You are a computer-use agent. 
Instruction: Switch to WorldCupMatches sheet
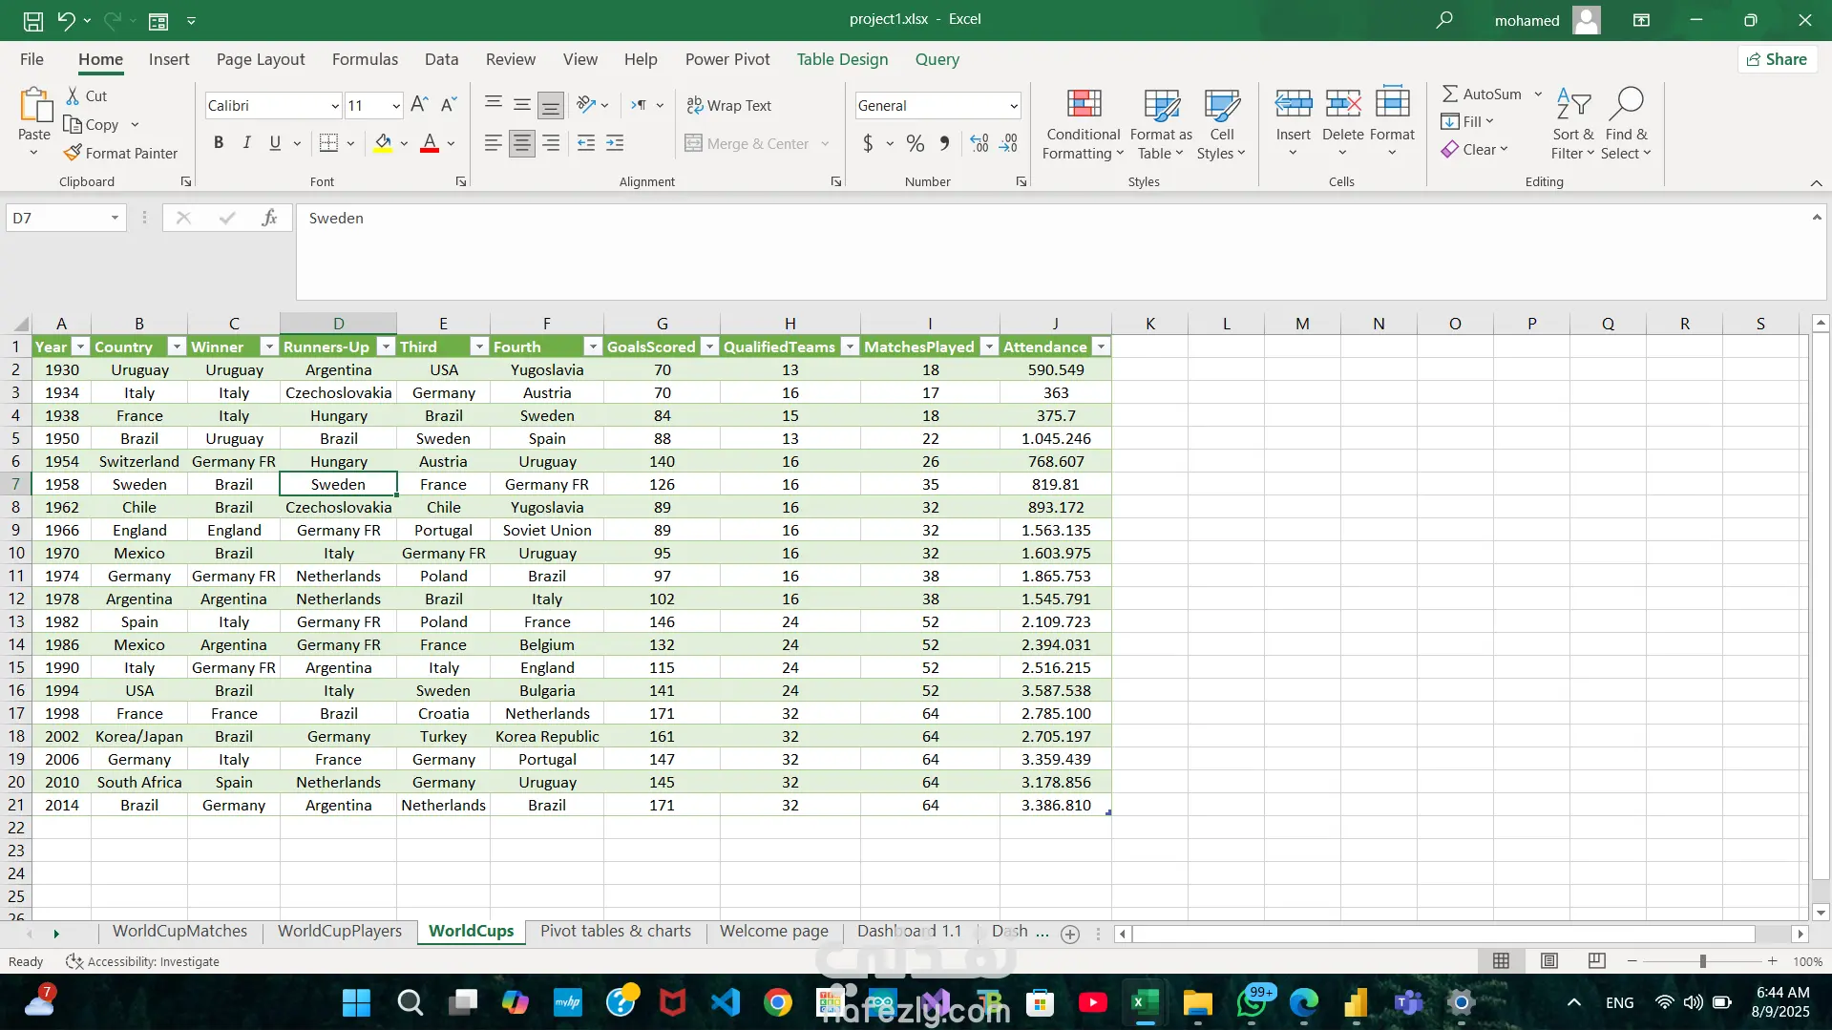coord(179,931)
